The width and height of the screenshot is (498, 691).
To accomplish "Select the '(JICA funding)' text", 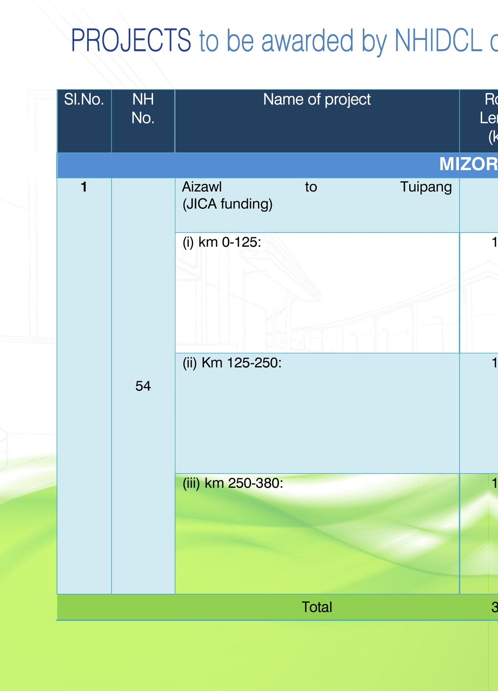I will pos(227,204).
